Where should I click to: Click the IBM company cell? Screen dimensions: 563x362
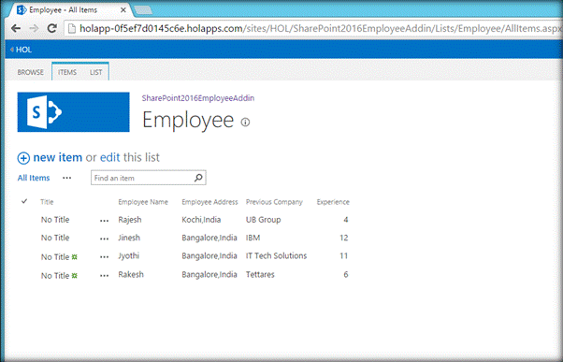pyautogui.click(x=253, y=238)
